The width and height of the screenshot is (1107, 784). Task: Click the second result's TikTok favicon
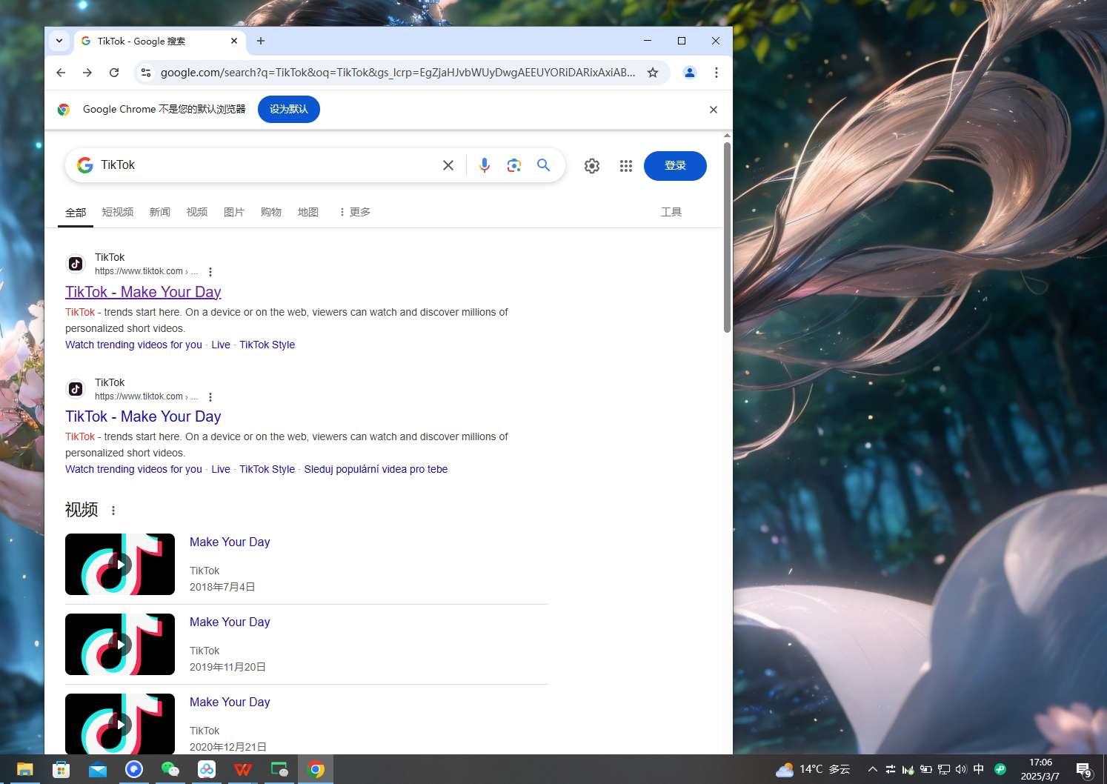[76, 389]
